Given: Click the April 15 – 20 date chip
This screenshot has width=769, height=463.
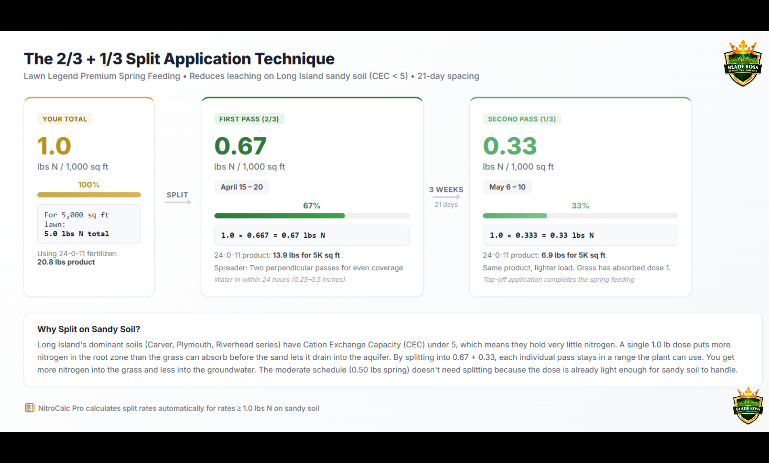Looking at the screenshot, I should [x=242, y=187].
